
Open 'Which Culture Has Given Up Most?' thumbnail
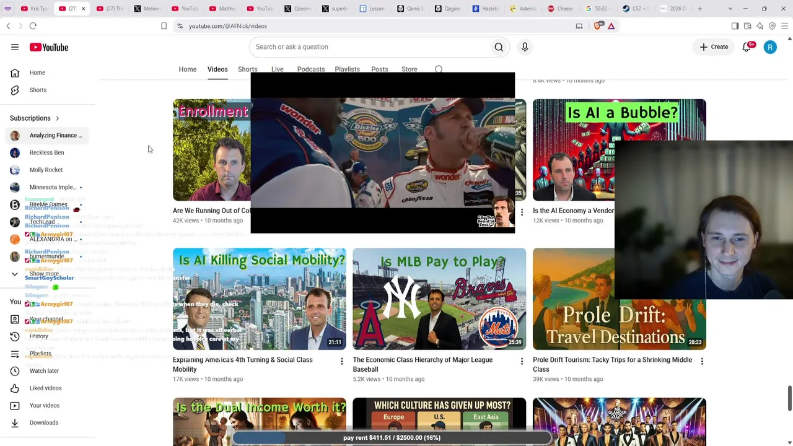point(439,422)
